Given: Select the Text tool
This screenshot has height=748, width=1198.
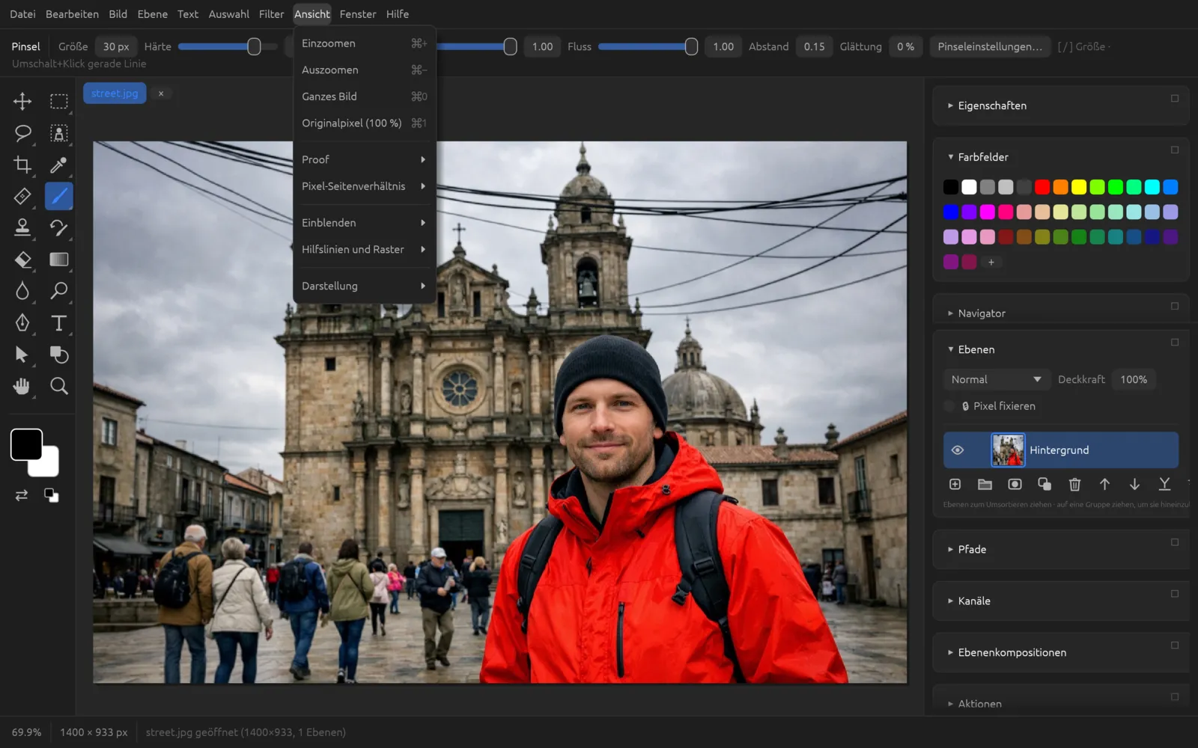Looking at the screenshot, I should [x=58, y=322].
